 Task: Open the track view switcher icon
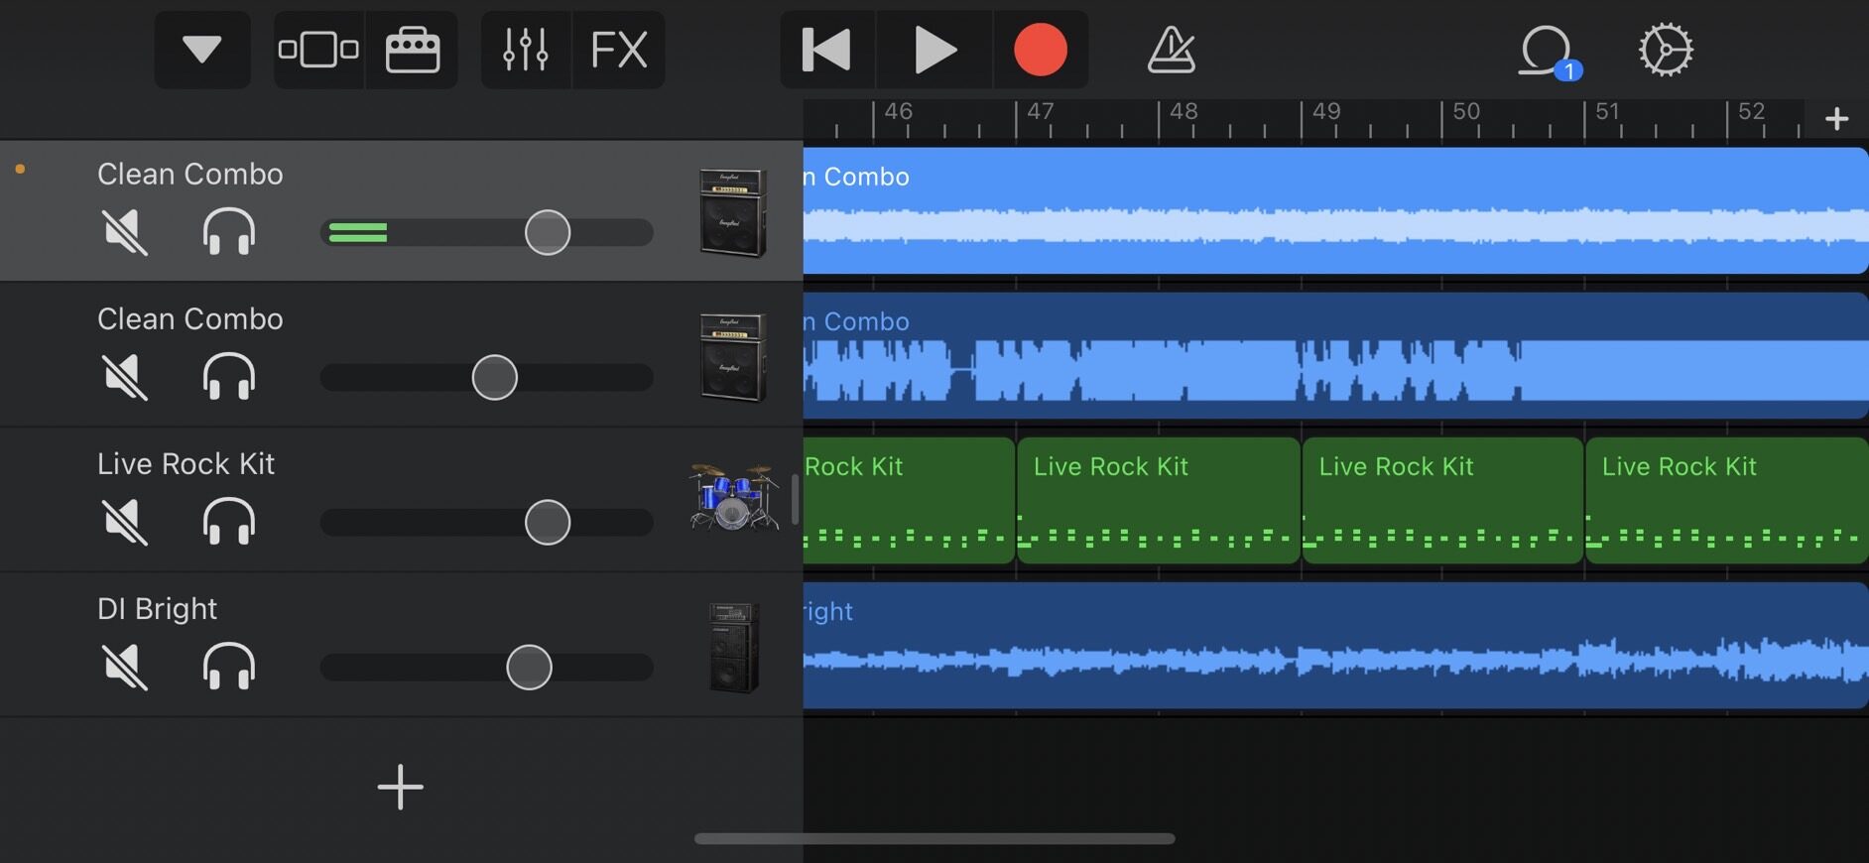point(318,50)
